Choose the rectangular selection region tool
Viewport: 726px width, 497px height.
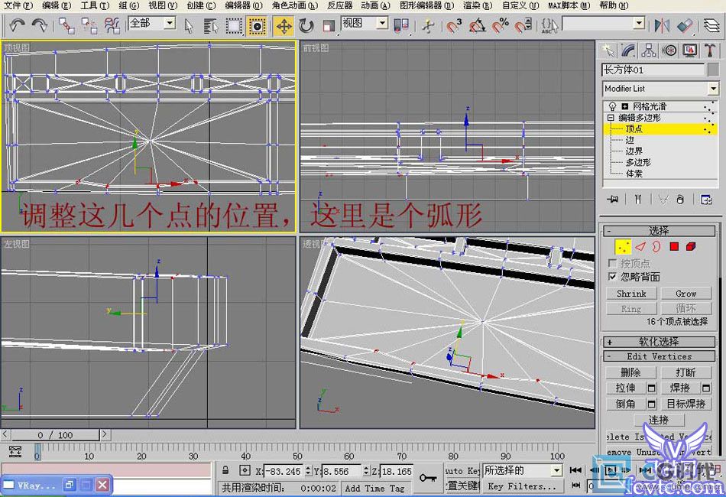[234, 26]
